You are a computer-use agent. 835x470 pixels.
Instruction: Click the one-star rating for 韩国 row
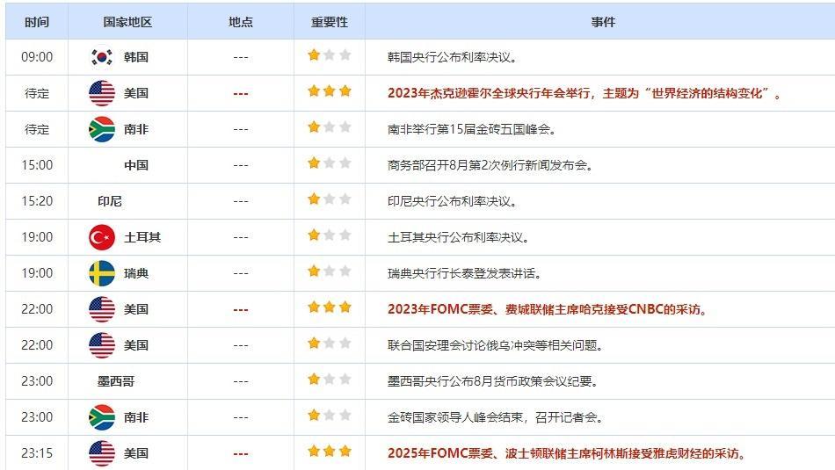point(329,56)
